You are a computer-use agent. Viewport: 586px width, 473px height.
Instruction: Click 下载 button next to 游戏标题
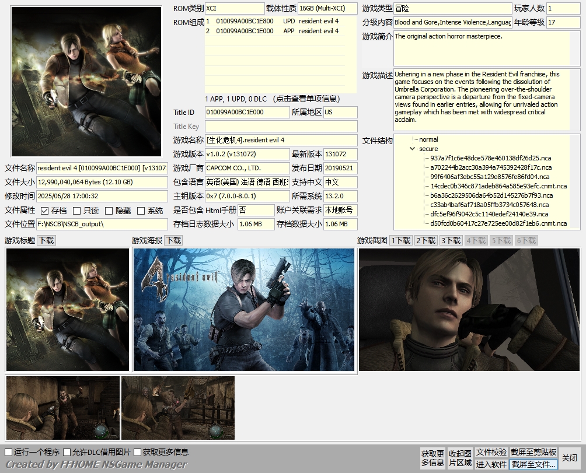(x=46, y=240)
